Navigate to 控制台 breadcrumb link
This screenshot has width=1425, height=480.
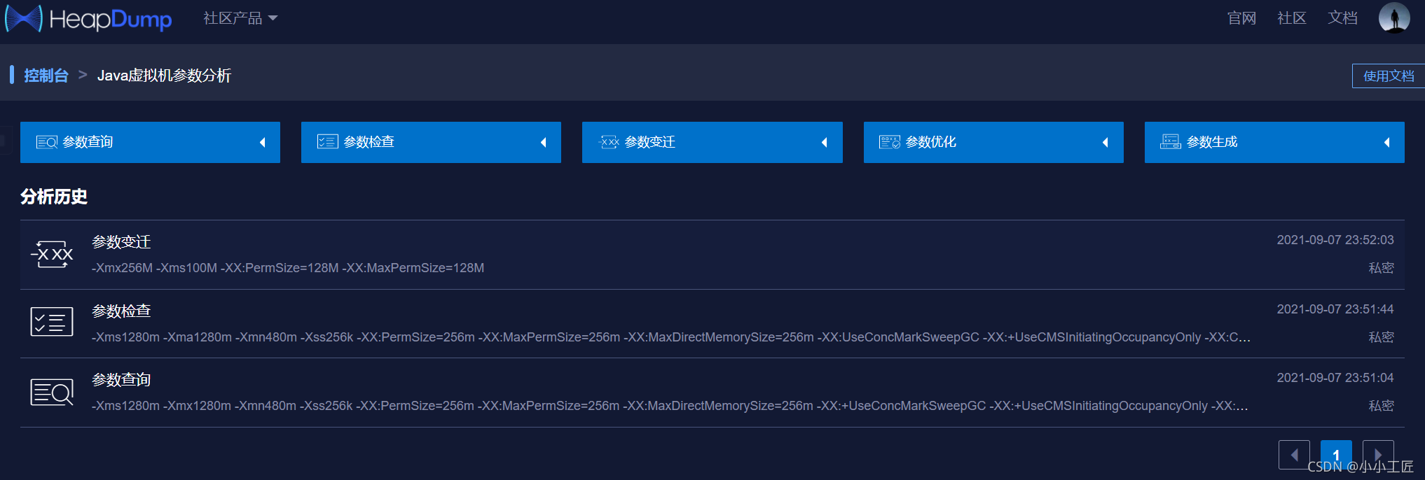point(46,76)
